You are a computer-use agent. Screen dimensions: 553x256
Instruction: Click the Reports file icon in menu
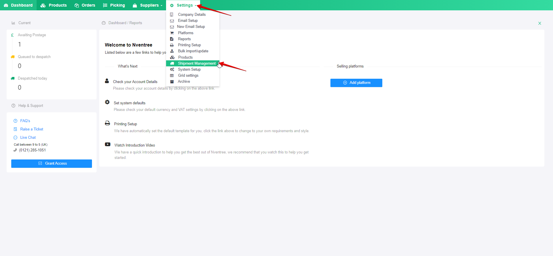point(172,39)
